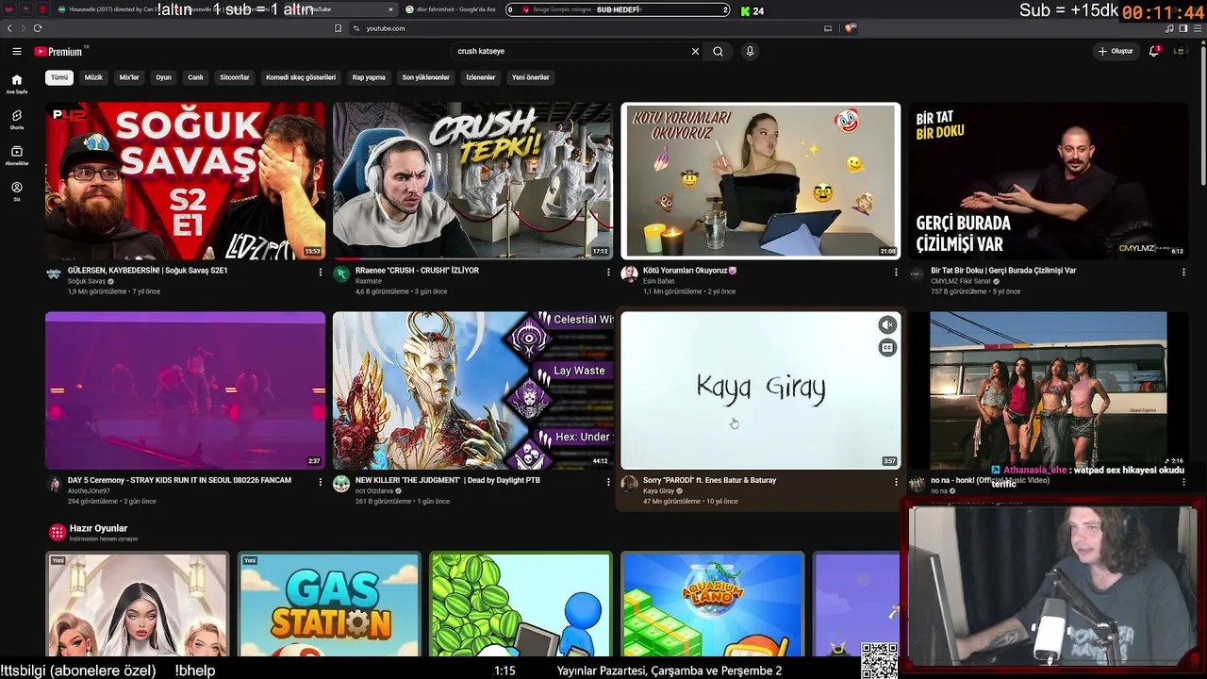
Task: Open title Sorry "PARODİ" ft. Enes Batur
Action: point(709,480)
